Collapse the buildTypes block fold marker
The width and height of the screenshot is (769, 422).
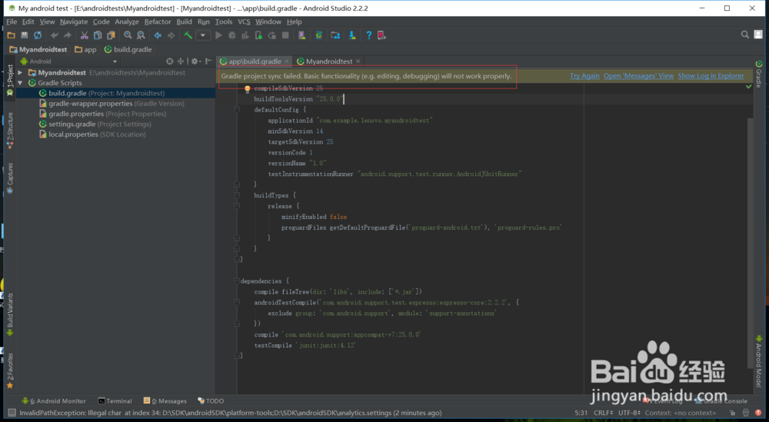tap(237, 195)
